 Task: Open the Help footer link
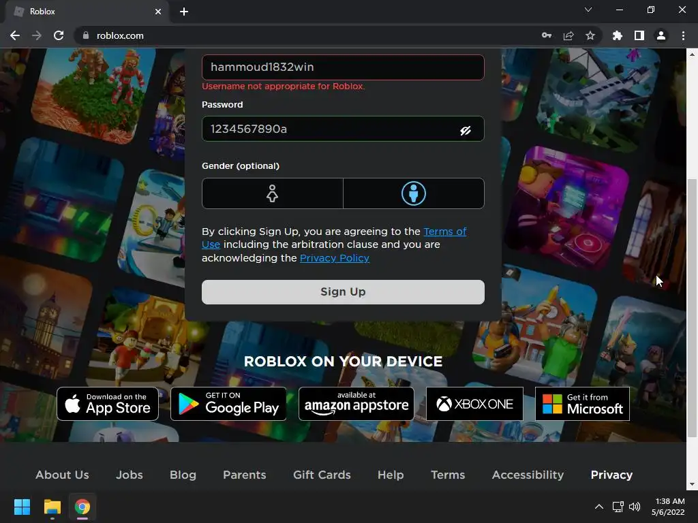(391, 475)
